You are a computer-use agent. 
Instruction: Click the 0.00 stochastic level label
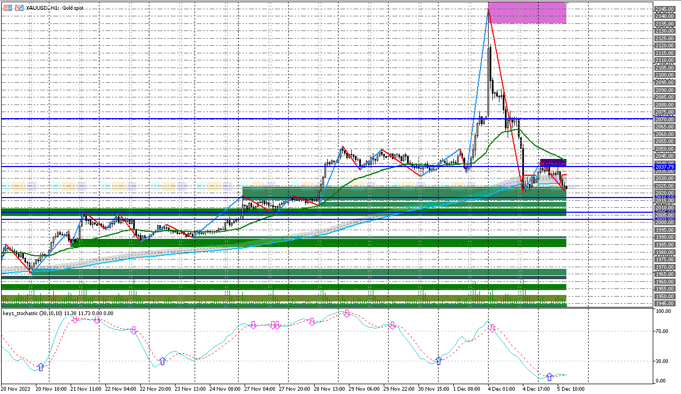point(660,381)
